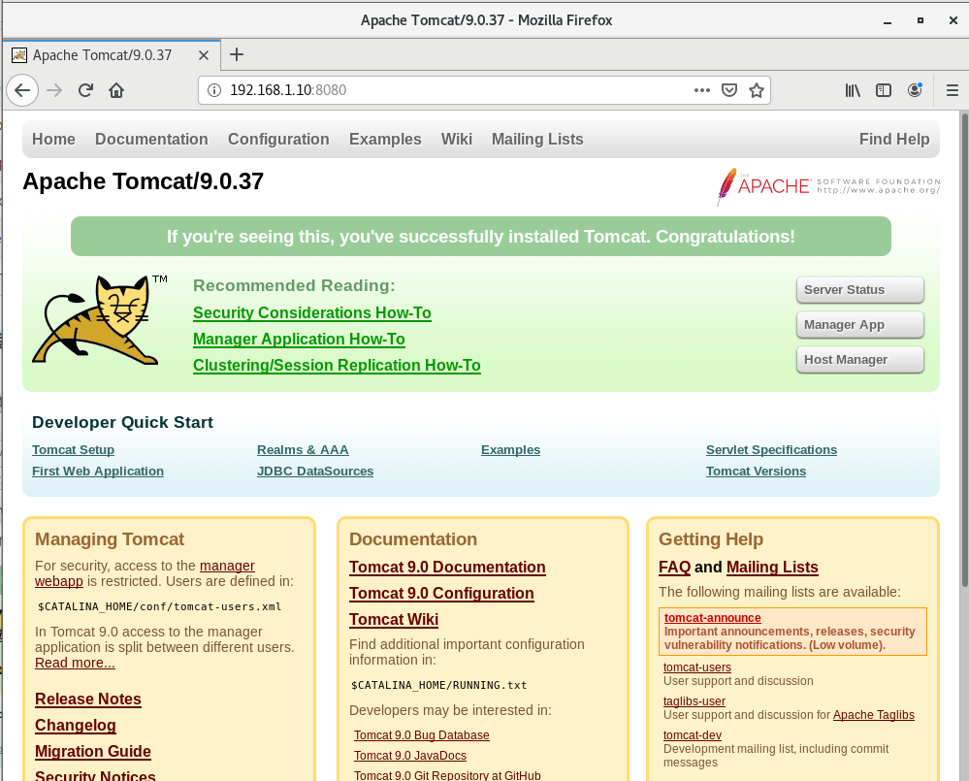The image size is (969, 781).
Task: Follow the manager webapp link
Action: (227, 566)
